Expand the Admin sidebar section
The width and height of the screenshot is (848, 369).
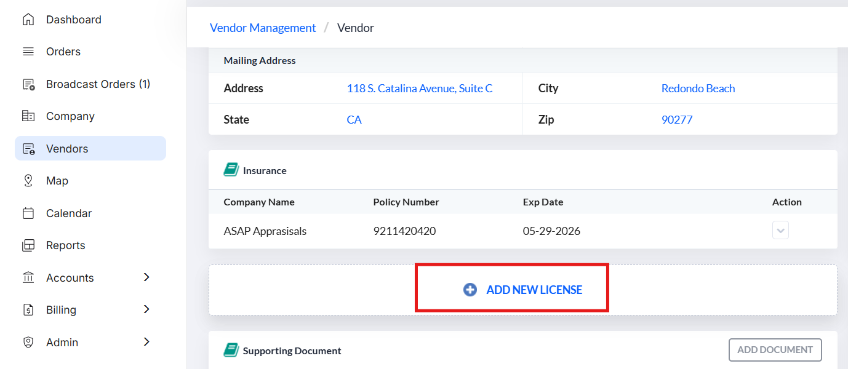146,342
